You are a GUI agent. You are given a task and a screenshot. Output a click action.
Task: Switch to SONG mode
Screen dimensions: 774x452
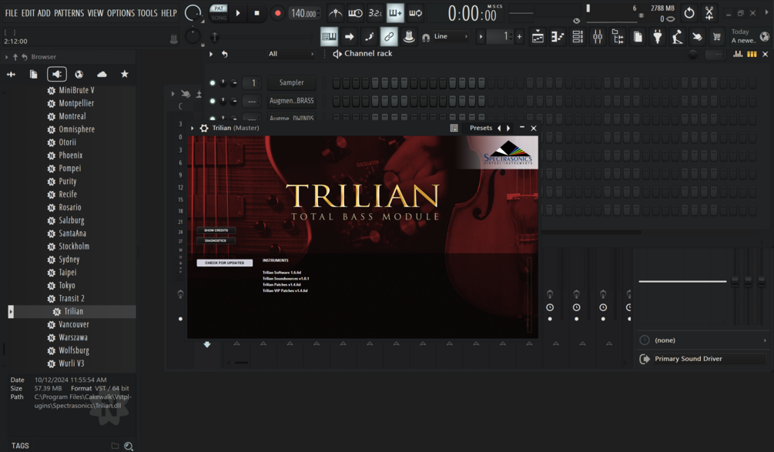coord(219,18)
